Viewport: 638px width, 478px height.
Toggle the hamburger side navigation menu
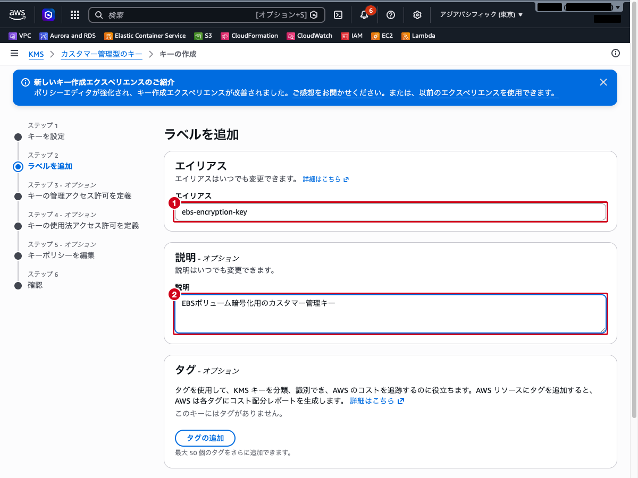point(14,54)
